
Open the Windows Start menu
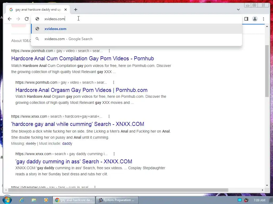[x=7, y=200]
